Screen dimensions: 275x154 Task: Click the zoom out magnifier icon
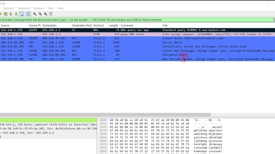[x=40, y=14]
